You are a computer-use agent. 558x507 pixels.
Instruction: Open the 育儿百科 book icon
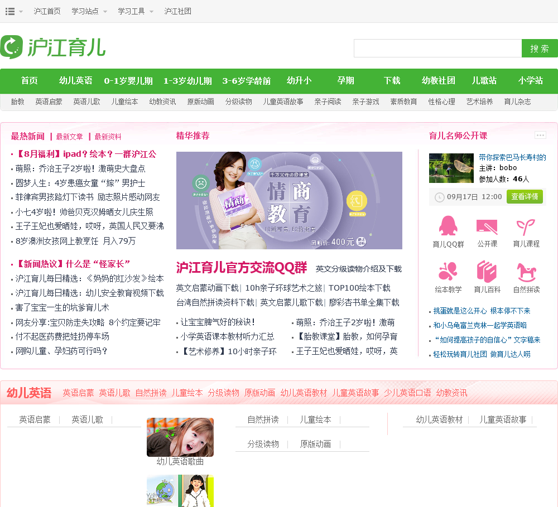pos(487,272)
